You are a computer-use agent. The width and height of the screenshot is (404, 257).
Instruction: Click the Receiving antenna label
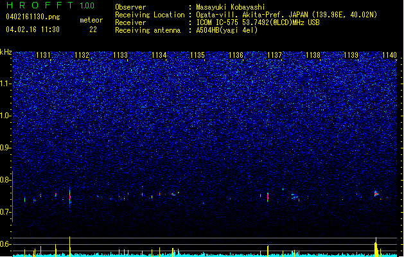[148, 30]
